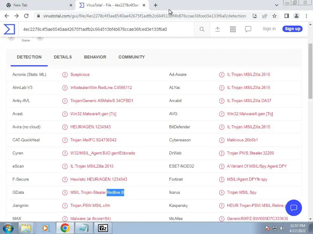313x234 pixels.
Task: Click the Sign in link
Action: (x=269, y=29)
